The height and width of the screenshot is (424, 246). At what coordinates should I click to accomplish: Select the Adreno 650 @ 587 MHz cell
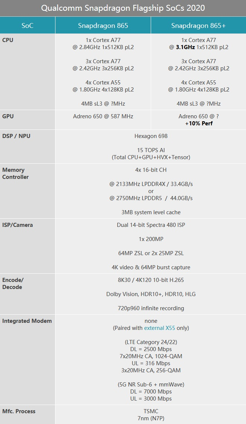point(103,116)
